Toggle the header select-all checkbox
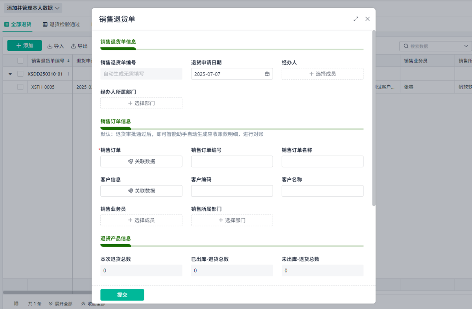Image resolution: width=472 pixels, height=309 pixels. click(x=20, y=61)
